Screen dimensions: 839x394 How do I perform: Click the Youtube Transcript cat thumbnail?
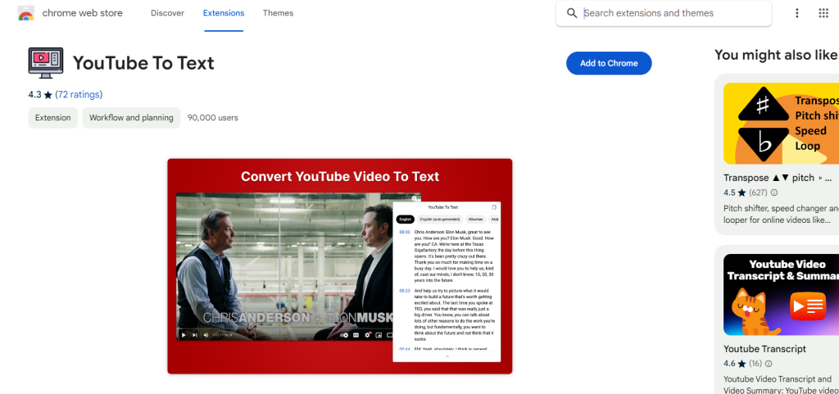(x=781, y=295)
